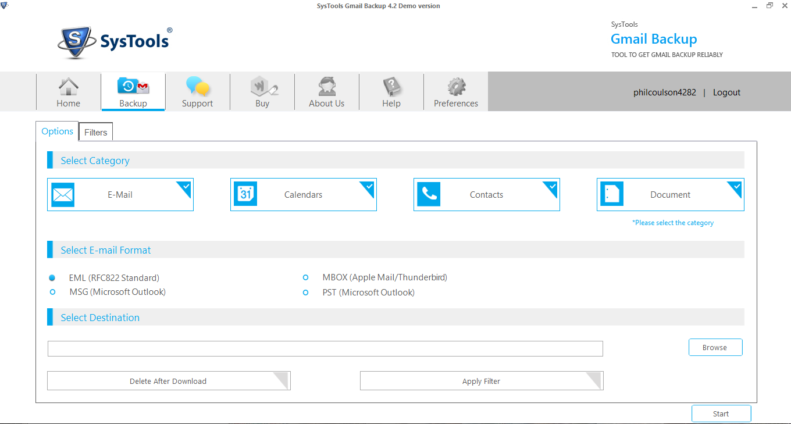
Task: Open the Home toolbar section
Action: tap(69, 92)
